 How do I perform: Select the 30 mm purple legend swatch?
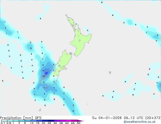click(57, 121)
